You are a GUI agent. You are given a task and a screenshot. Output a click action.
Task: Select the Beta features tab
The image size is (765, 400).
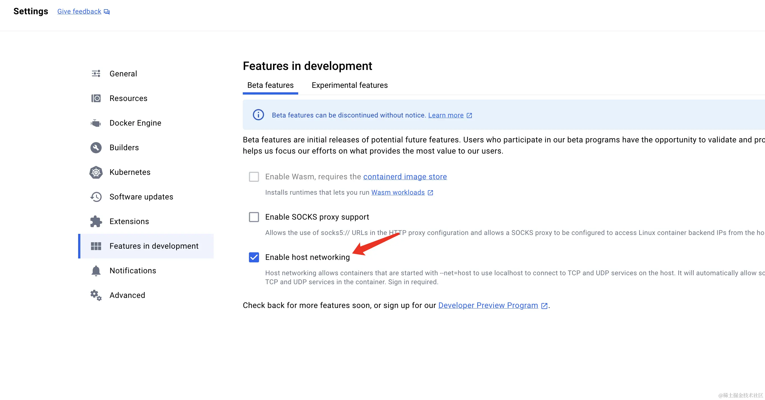[270, 86]
